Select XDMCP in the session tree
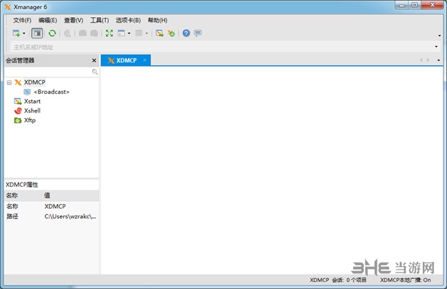Screen dimensions: 447x289 [34, 82]
